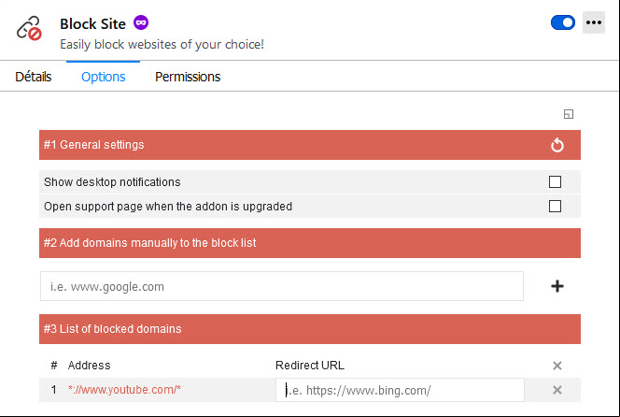
Task: Select the Options tab
Action: click(x=104, y=77)
